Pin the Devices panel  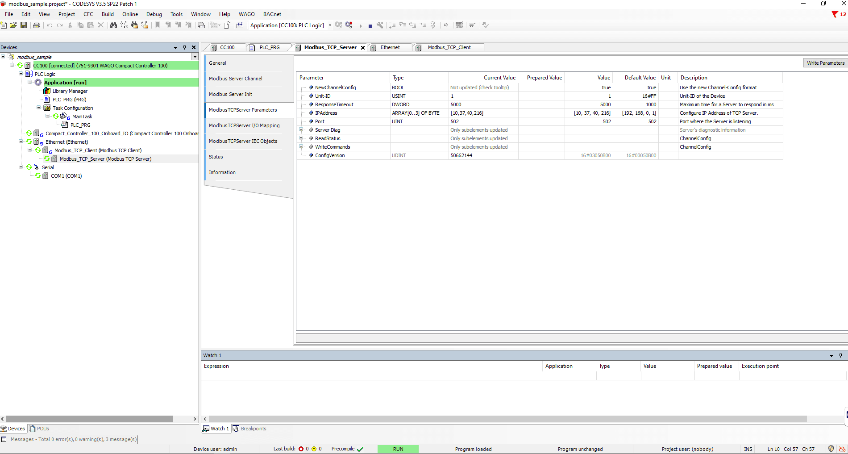click(x=184, y=47)
